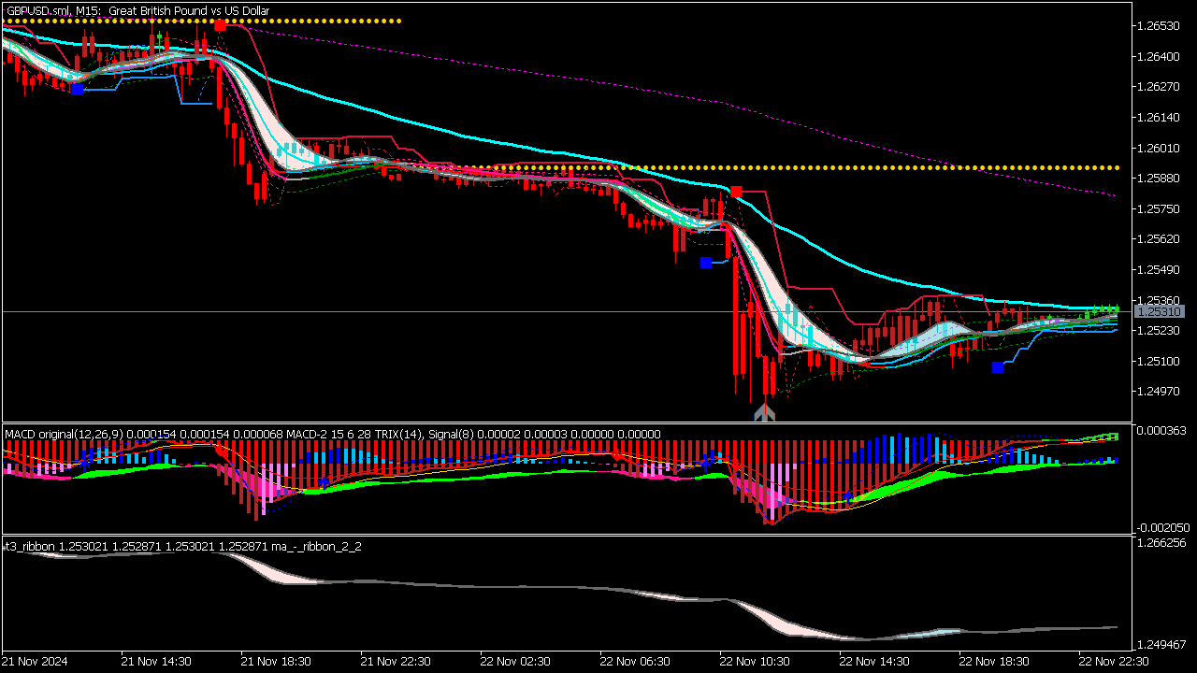Click the 1.25620 price axis label
This screenshot has width=1197, height=673.
tap(1157, 238)
